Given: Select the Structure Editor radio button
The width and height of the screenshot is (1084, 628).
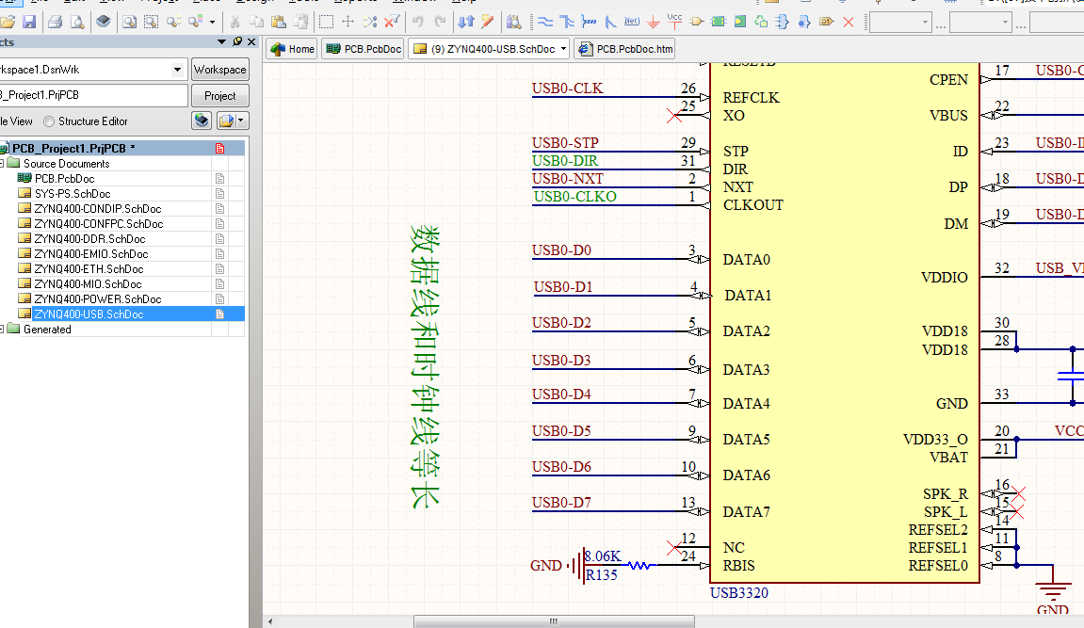Looking at the screenshot, I should click(49, 121).
